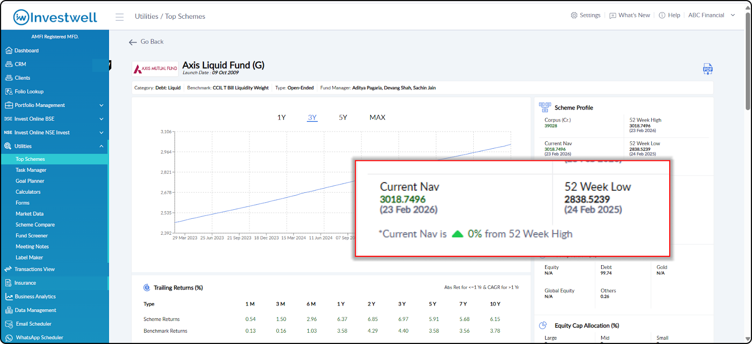The image size is (752, 344).
Task: Click the Trailing Returns icon
Action: coord(147,288)
